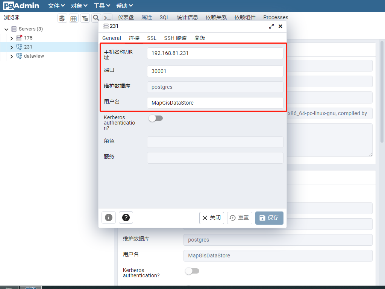Open the 依赖组件 panel tab
The width and height of the screenshot is (385, 289).
[245, 17]
